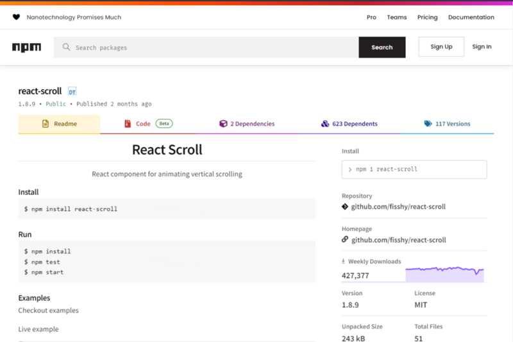Click the React component for animating description
Viewport: 513px width, 342px height.
pyautogui.click(x=167, y=174)
